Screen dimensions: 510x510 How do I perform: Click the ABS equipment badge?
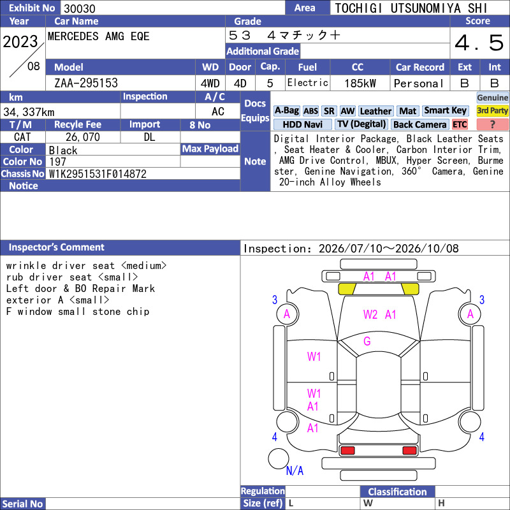310,111
